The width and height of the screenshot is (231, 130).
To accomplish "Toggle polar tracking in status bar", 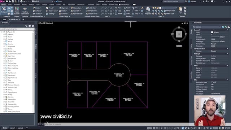I will [165, 128].
